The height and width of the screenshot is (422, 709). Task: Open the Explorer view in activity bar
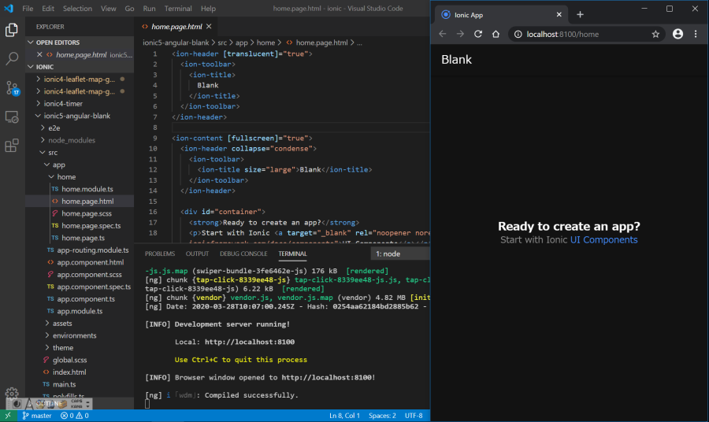click(x=12, y=30)
